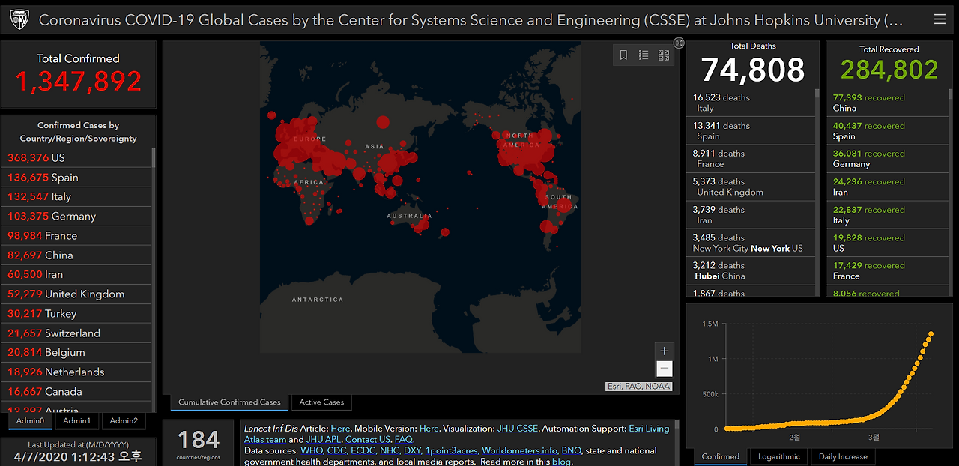This screenshot has width=959, height=466.
Task: Open the Lancet article Here link
Action: pyautogui.click(x=340, y=429)
